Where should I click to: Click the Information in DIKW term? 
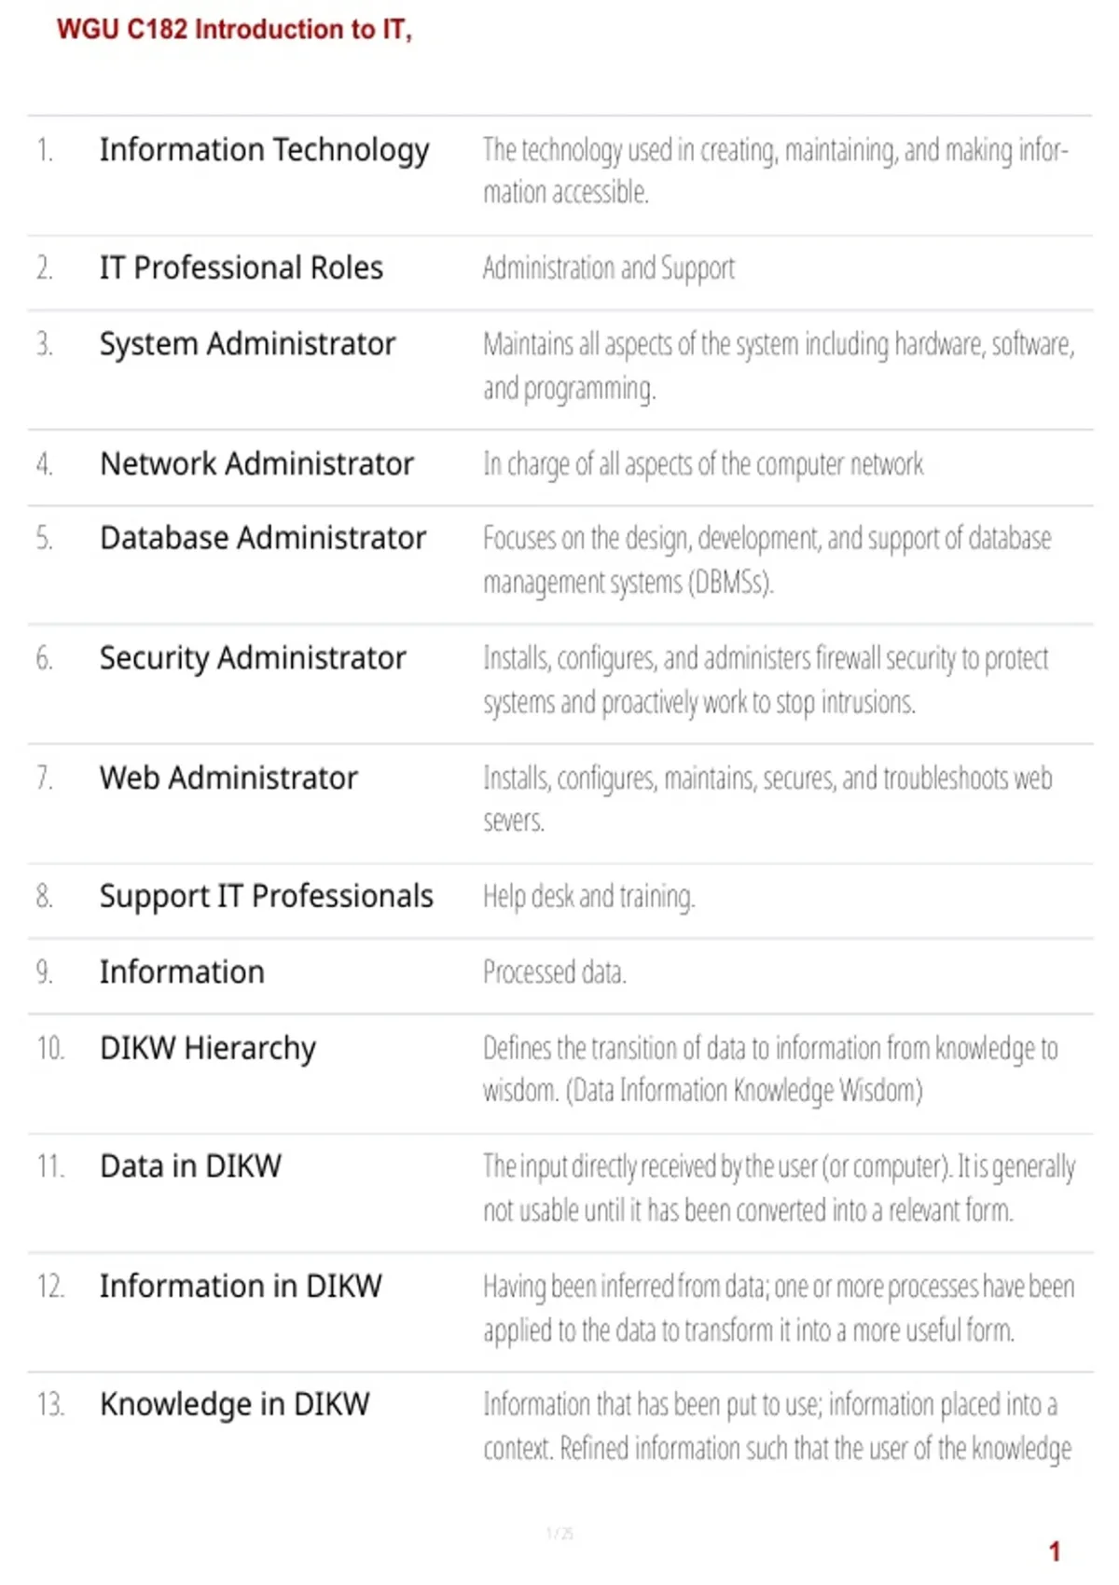[x=241, y=1287]
